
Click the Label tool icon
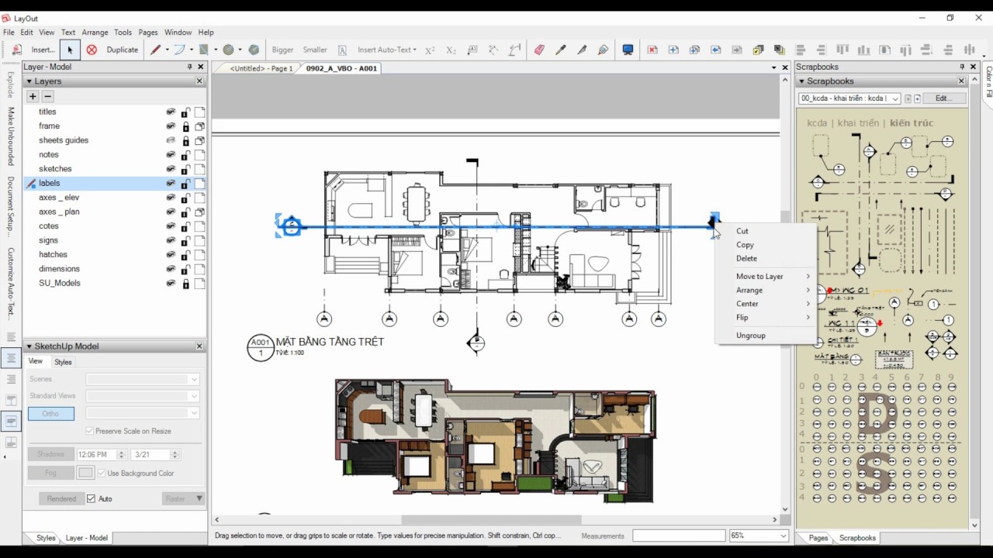pos(472,50)
